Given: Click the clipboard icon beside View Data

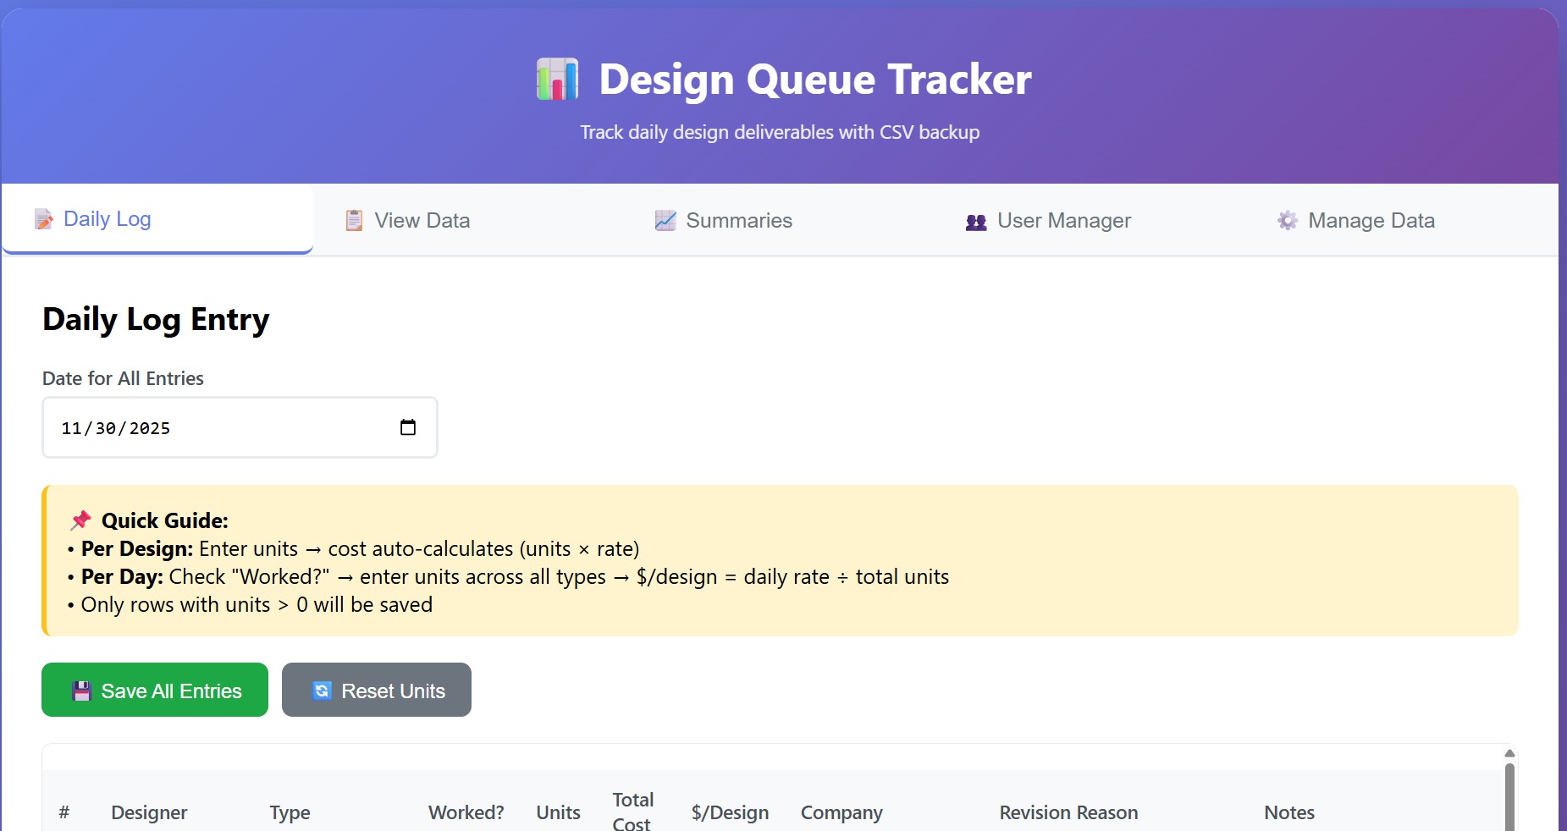Looking at the screenshot, I should click(354, 221).
